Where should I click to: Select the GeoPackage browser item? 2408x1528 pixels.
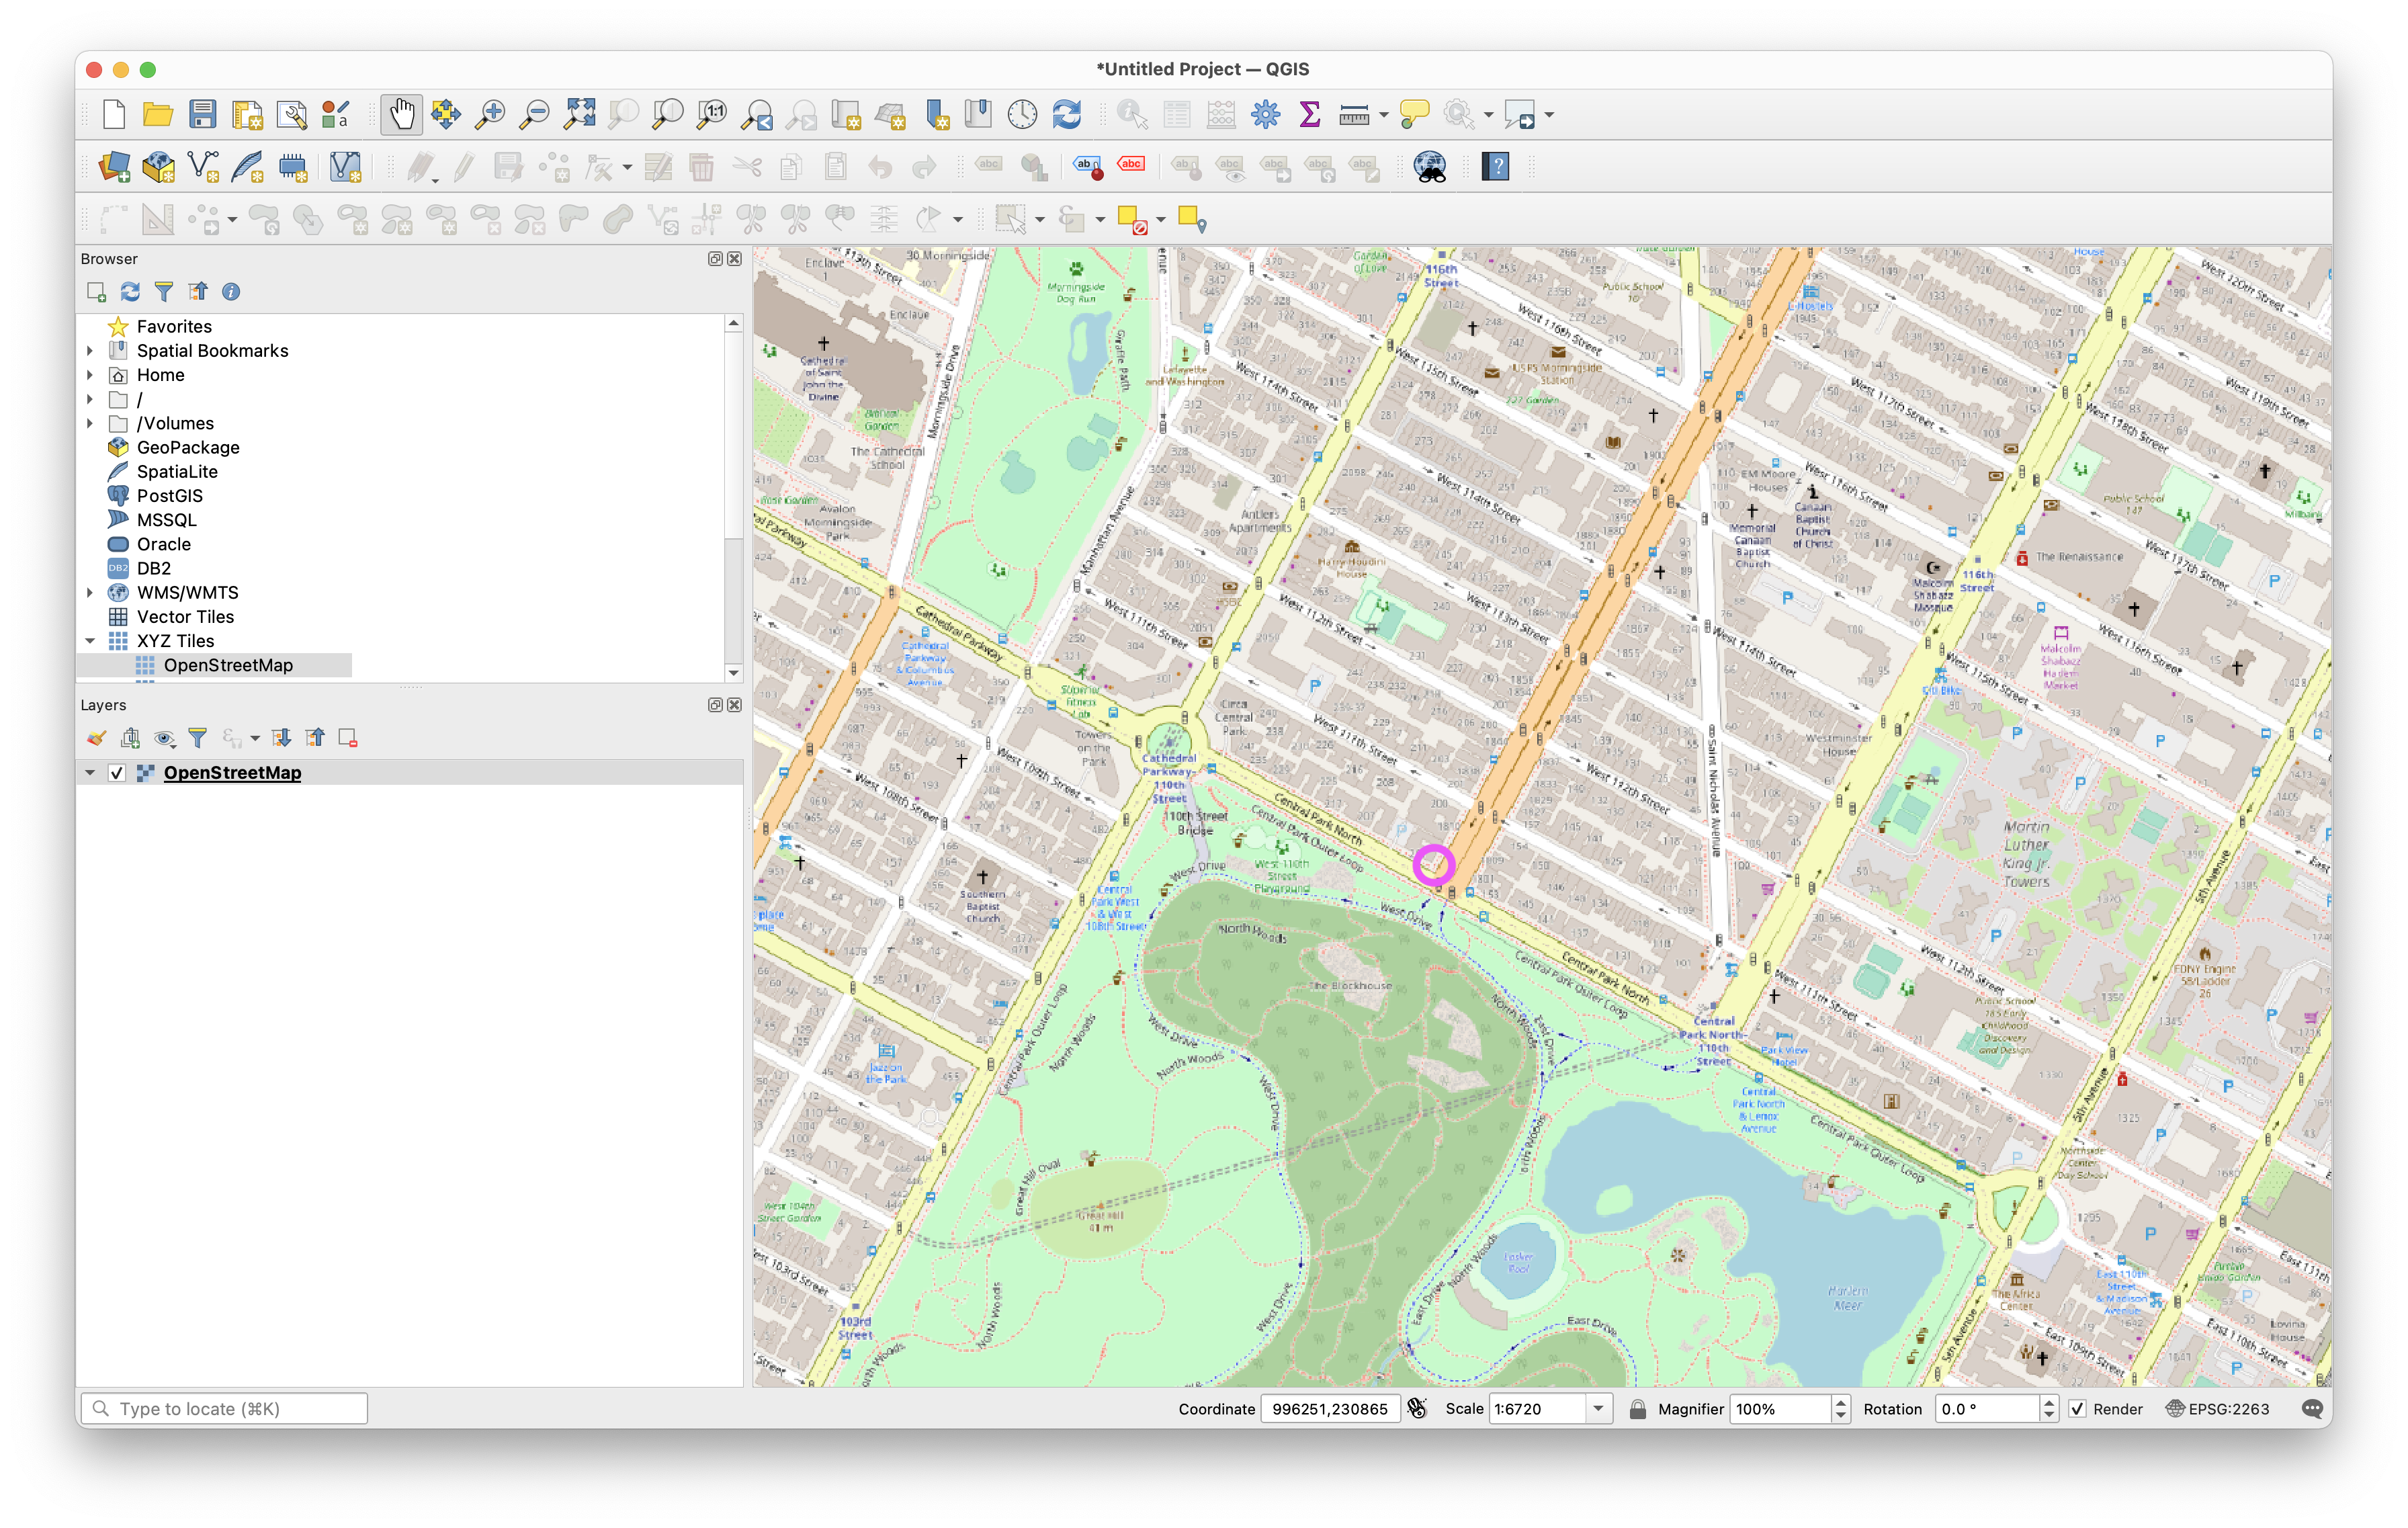click(188, 448)
